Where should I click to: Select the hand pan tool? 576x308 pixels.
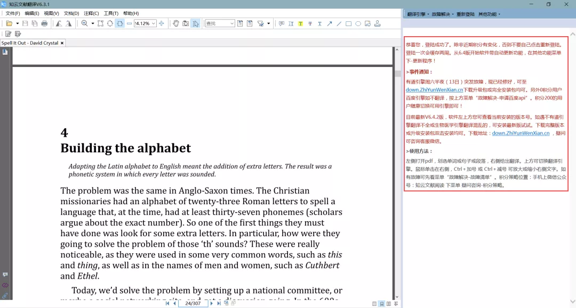(176, 23)
